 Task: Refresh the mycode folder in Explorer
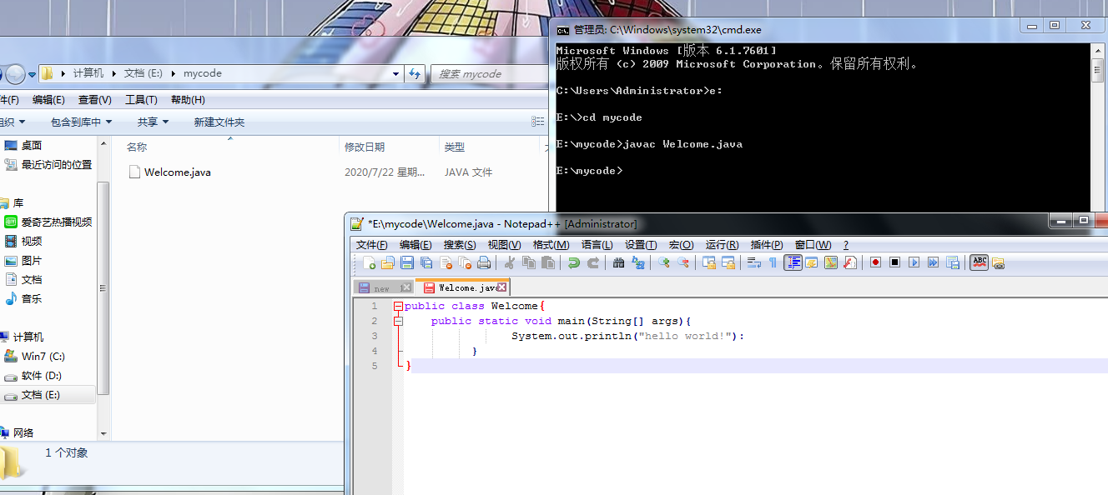point(415,73)
